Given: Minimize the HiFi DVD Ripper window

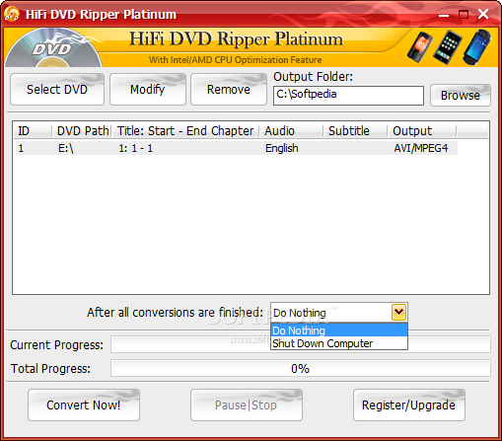Looking at the screenshot, I should coord(444,15).
